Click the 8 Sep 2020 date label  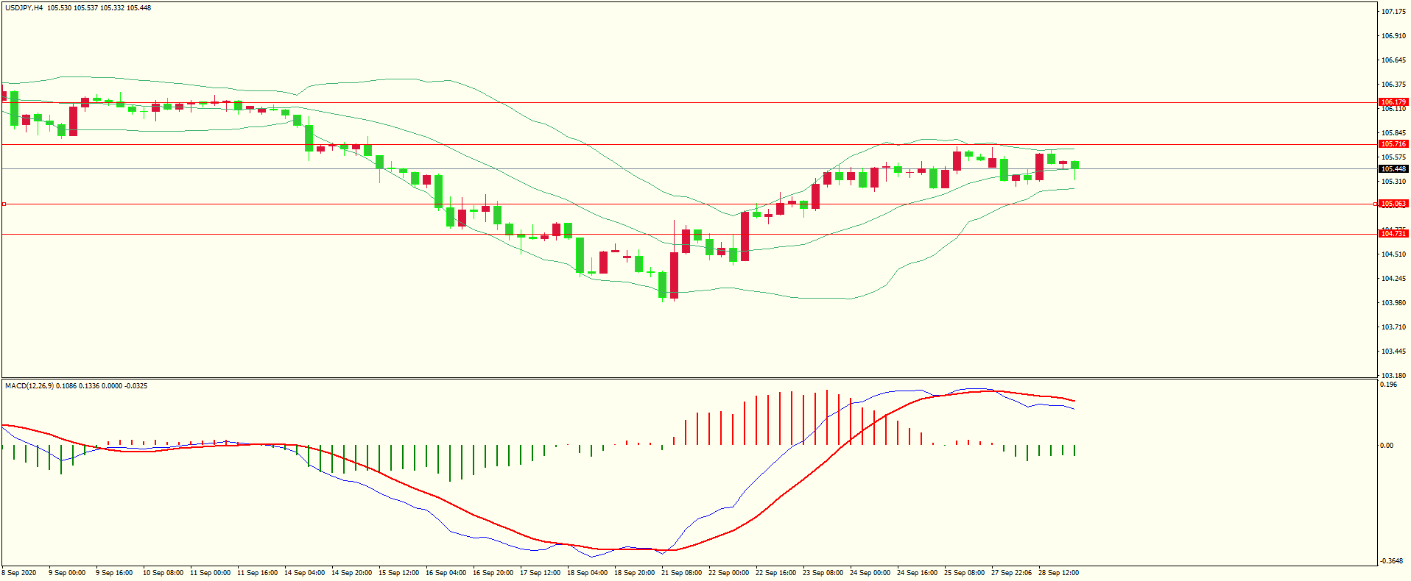pyautogui.click(x=19, y=573)
